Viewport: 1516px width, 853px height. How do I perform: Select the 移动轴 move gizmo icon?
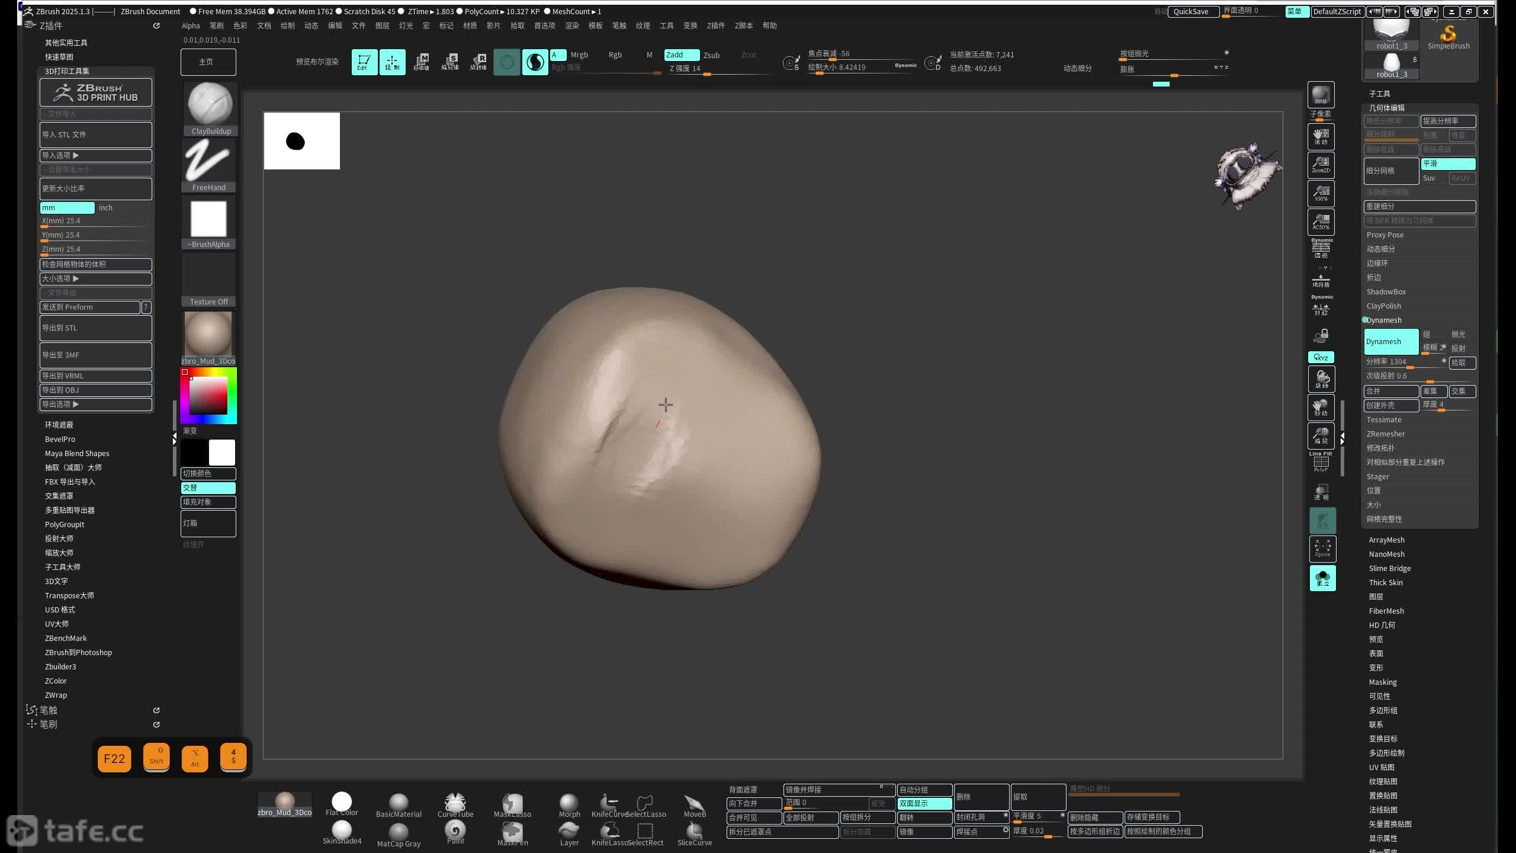pos(421,62)
